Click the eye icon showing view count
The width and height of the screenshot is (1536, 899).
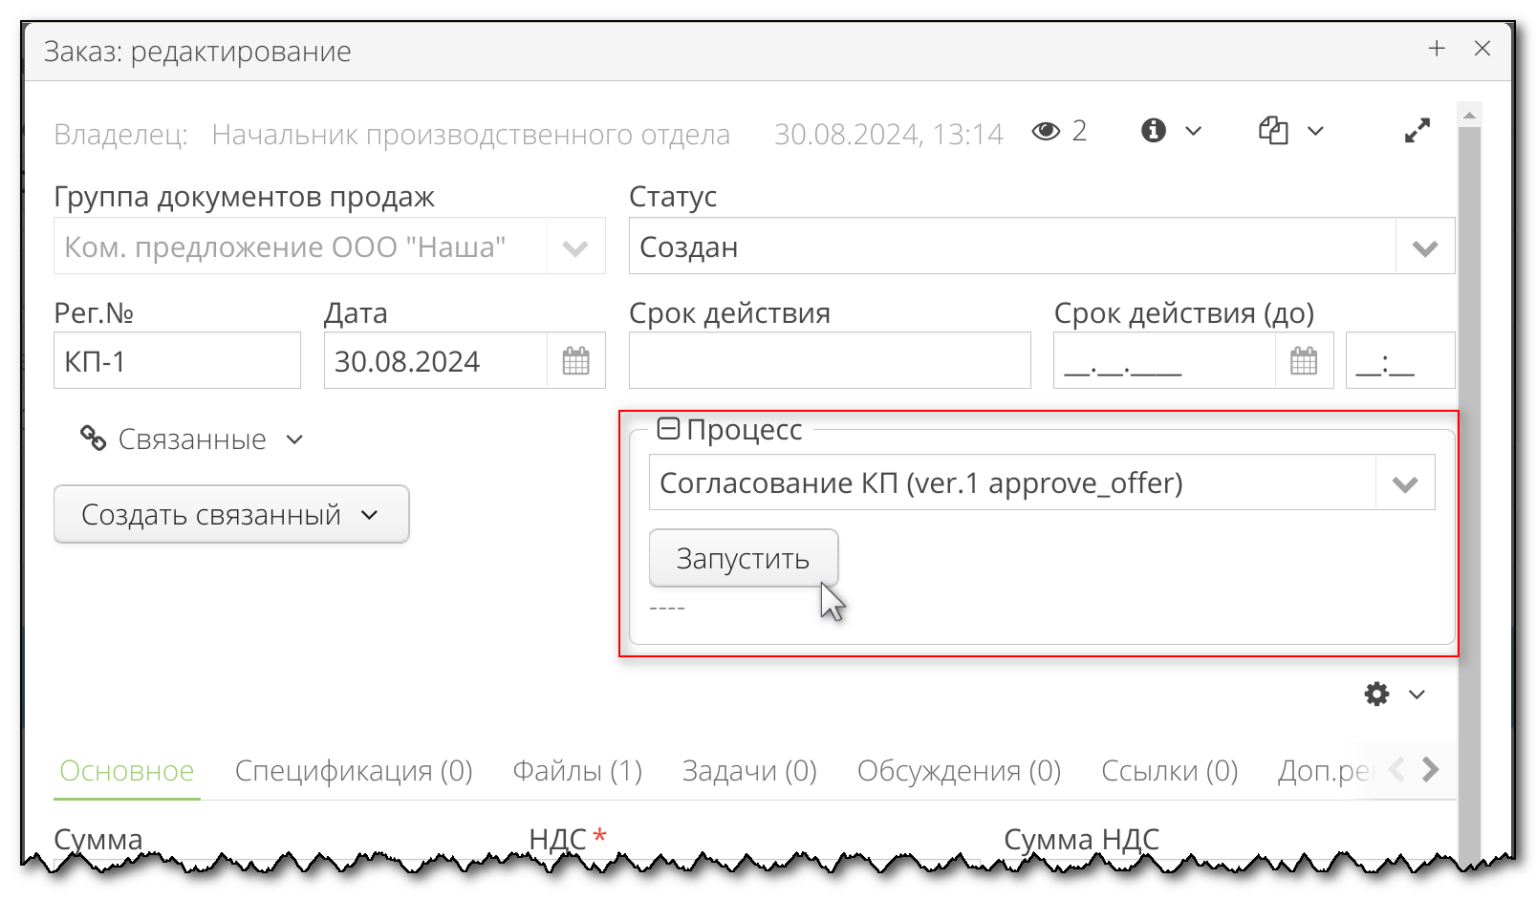pyautogui.click(x=1048, y=131)
